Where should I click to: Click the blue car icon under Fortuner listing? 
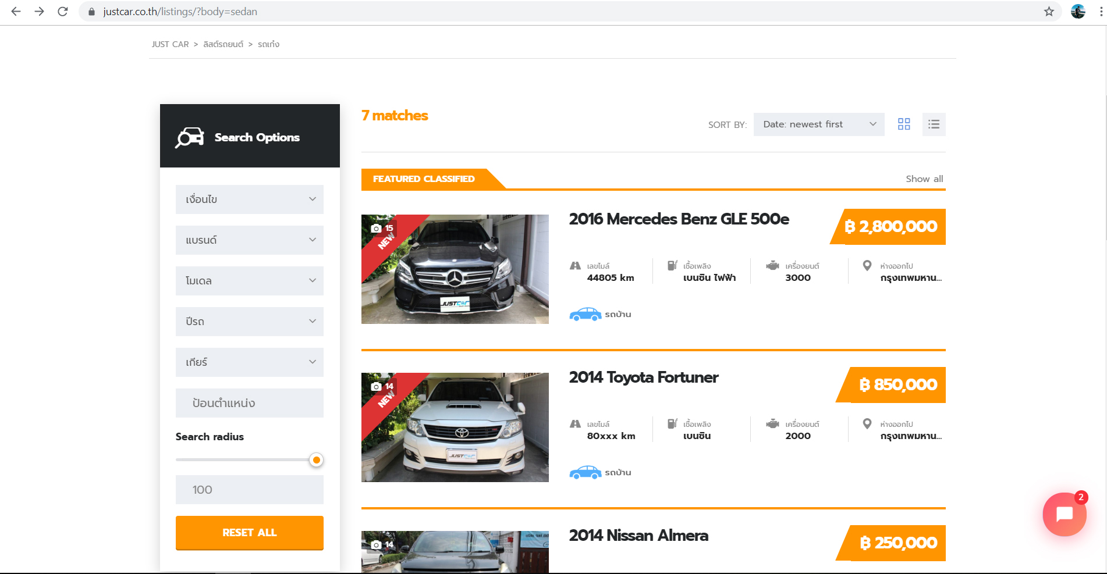585,472
